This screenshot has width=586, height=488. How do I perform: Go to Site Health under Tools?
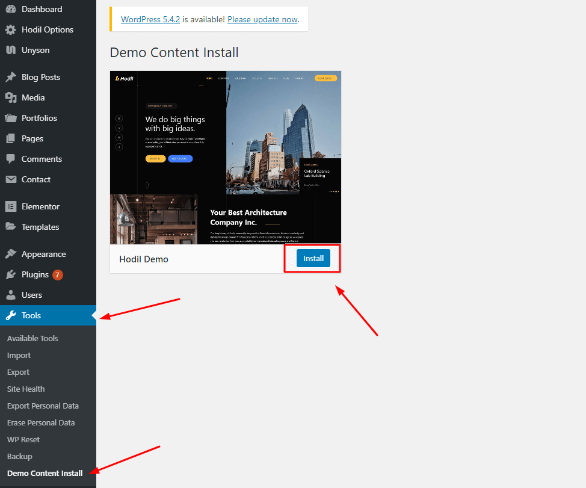point(26,389)
